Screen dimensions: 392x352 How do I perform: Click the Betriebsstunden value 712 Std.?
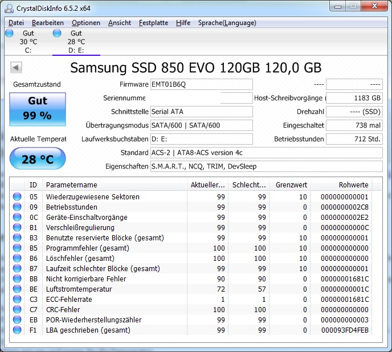click(x=354, y=139)
